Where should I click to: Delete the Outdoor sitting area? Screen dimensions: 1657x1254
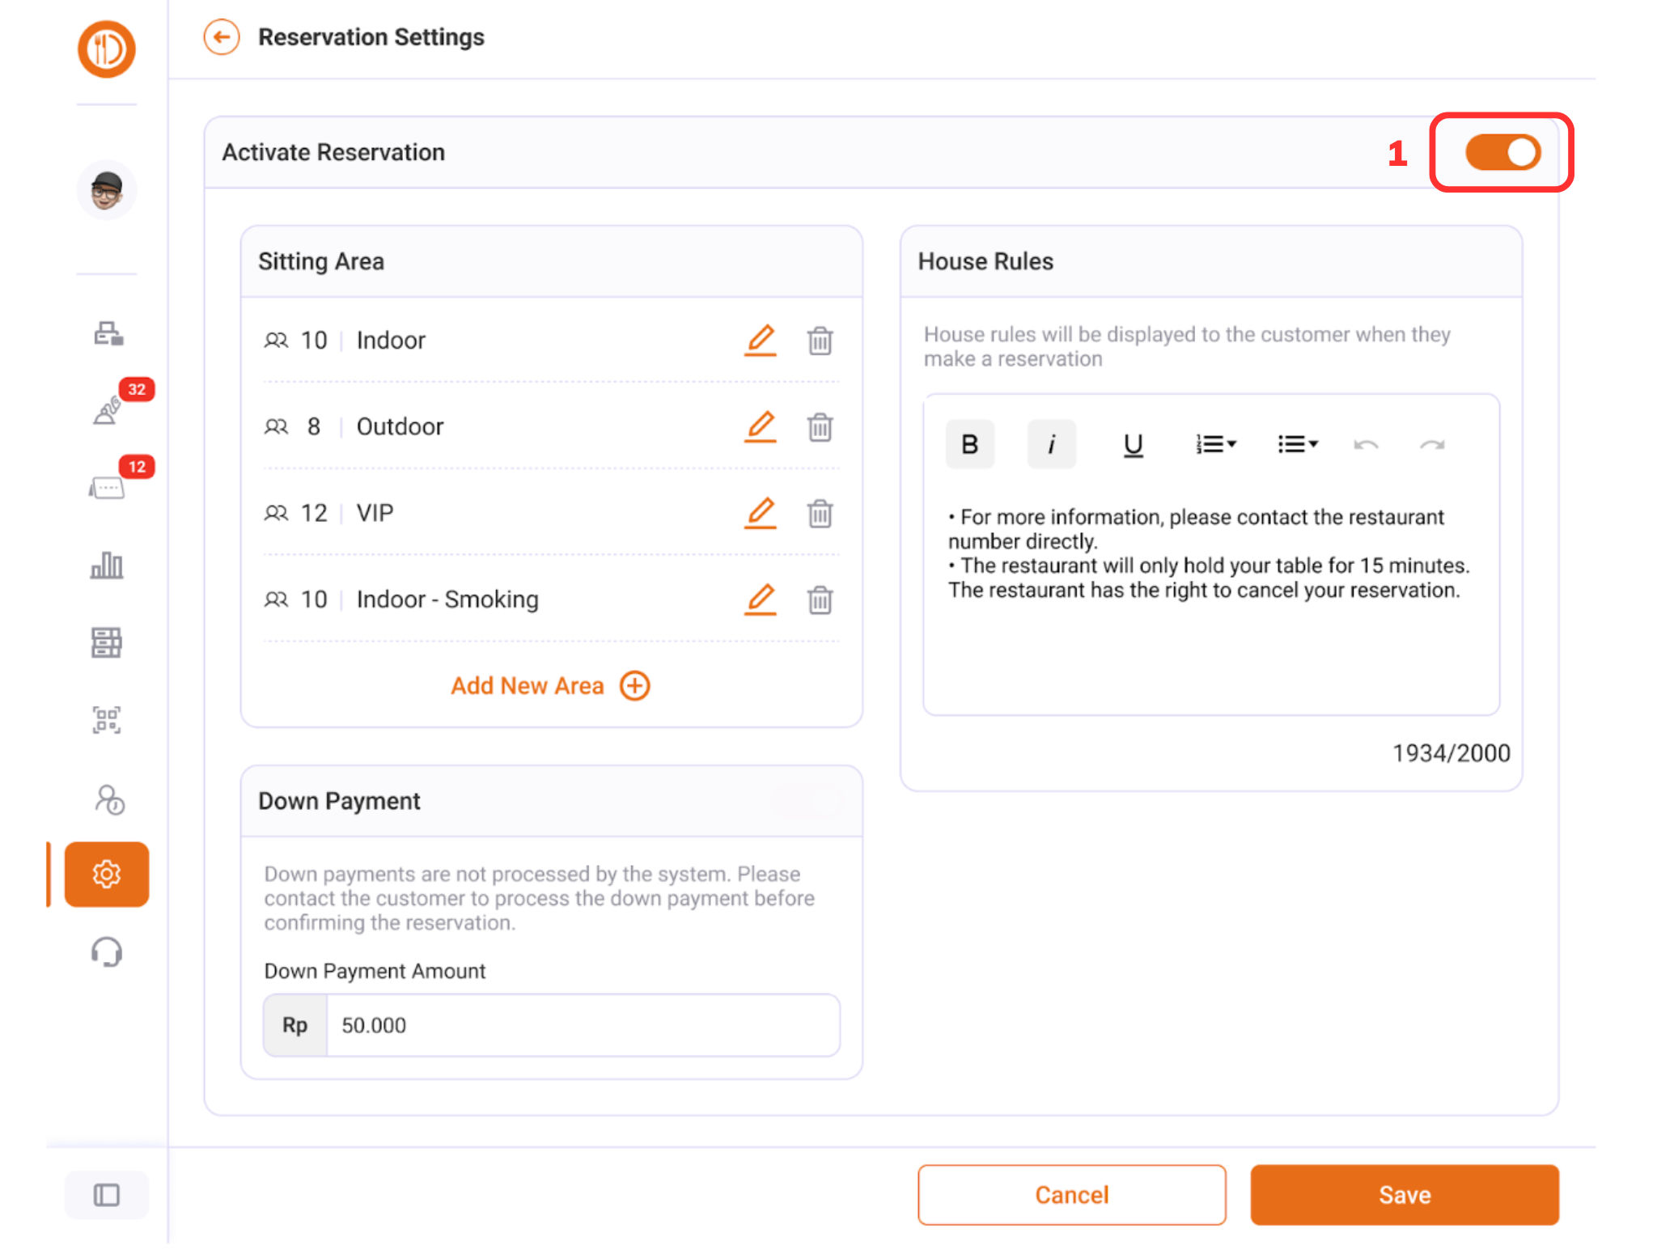click(820, 427)
